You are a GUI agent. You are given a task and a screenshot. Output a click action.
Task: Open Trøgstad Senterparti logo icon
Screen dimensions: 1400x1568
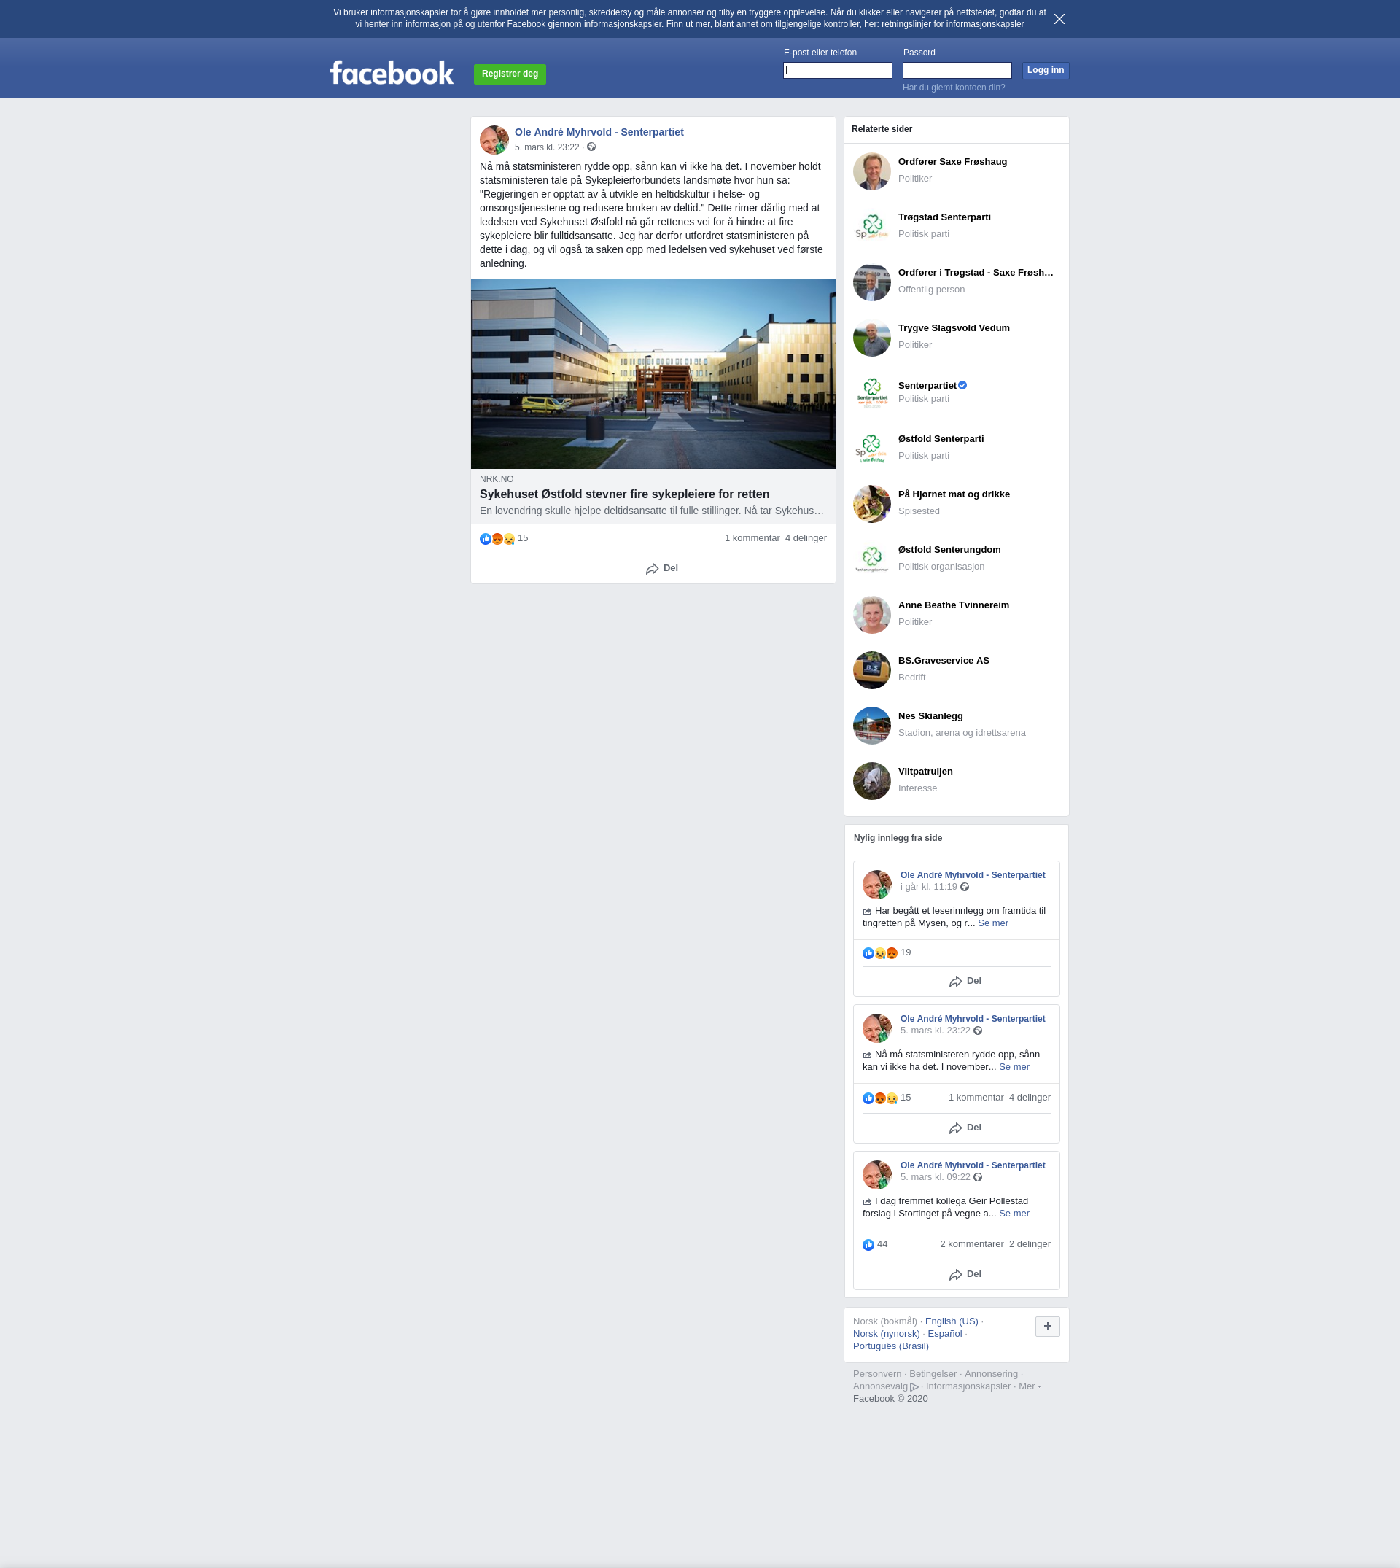click(x=871, y=226)
